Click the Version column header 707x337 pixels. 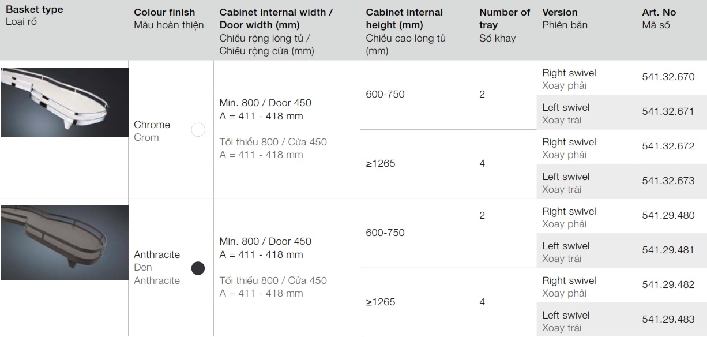pyautogui.click(x=559, y=12)
